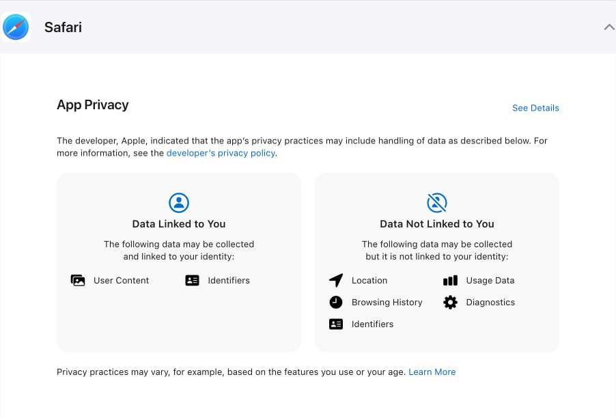The width and height of the screenshot is (616, 418).
Task: Click the Diagnostics gear icon
Action: (450, 302)
